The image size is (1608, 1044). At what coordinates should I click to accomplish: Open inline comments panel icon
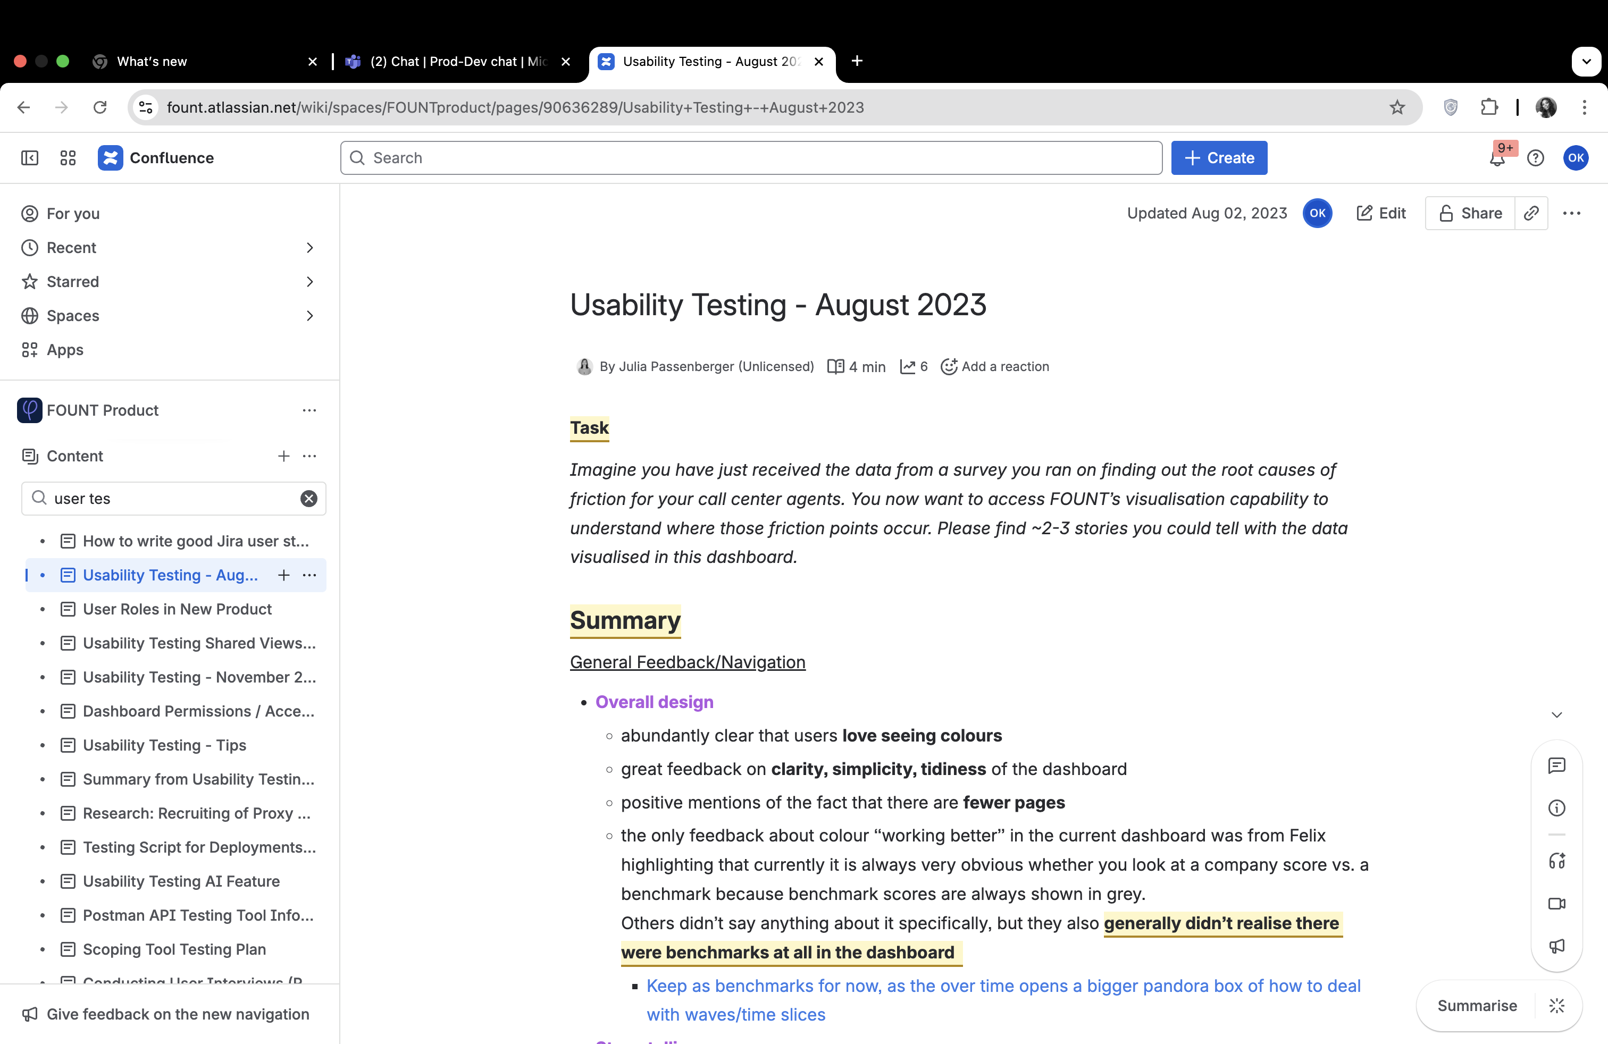1556,765
